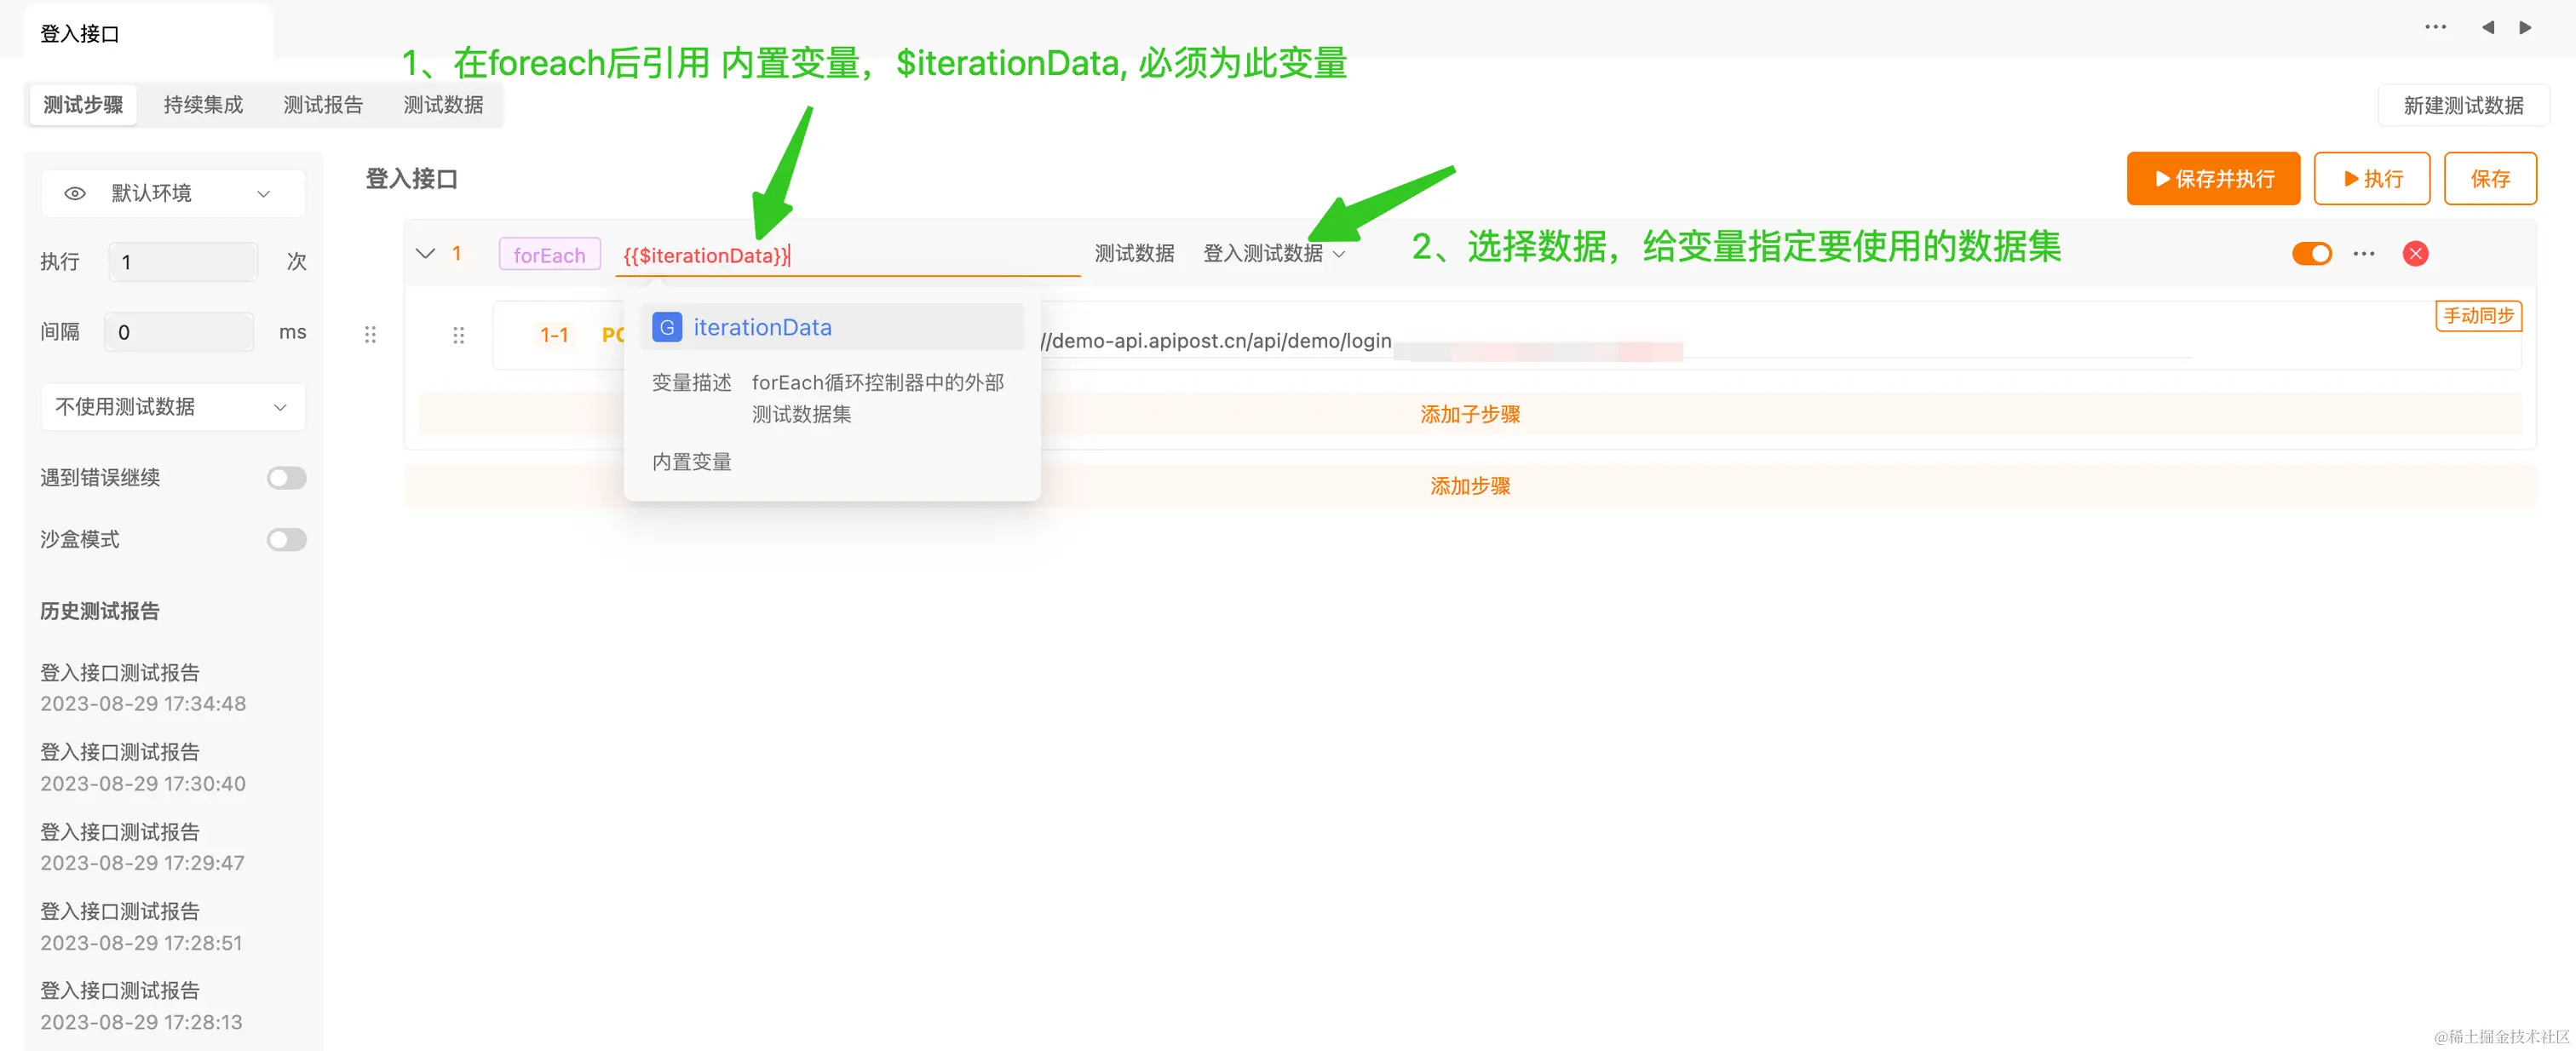Image resolution: width=2576 pixels, height=1051 pixels.
Task: Click the top-right tab overflow dots
Action: pyautogui.click(x=2435, y=27)
